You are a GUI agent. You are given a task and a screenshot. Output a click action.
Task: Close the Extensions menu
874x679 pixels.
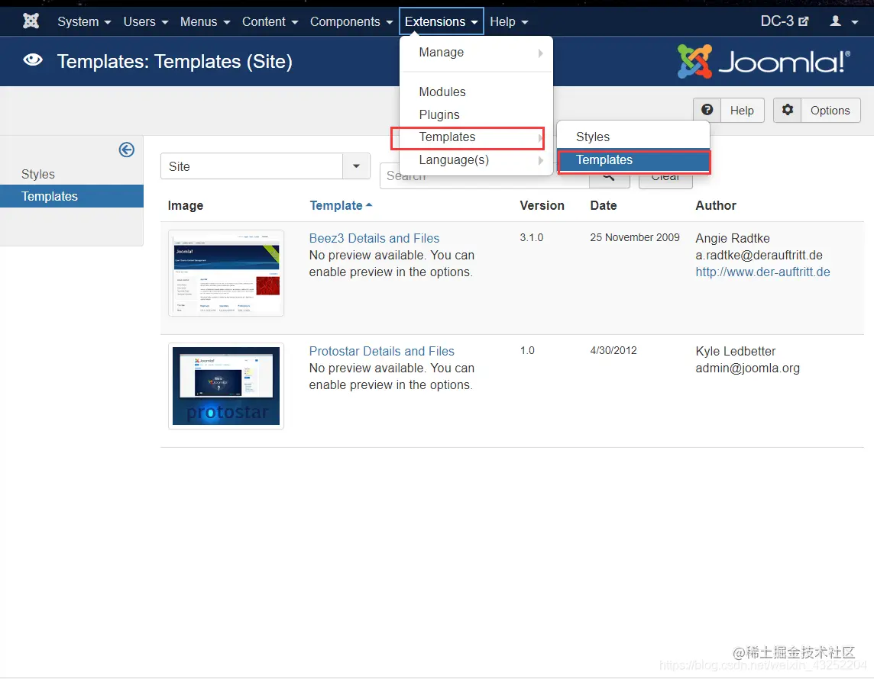(441, 21)
